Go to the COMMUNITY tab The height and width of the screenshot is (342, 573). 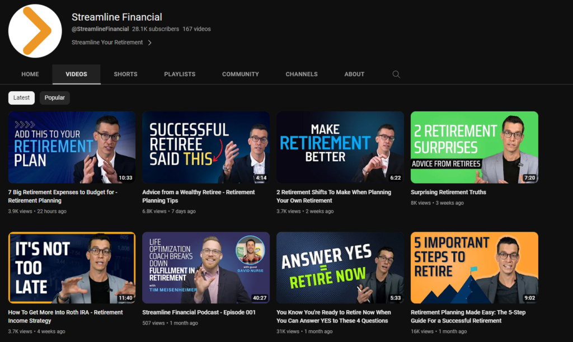click(x=241, y=74)
